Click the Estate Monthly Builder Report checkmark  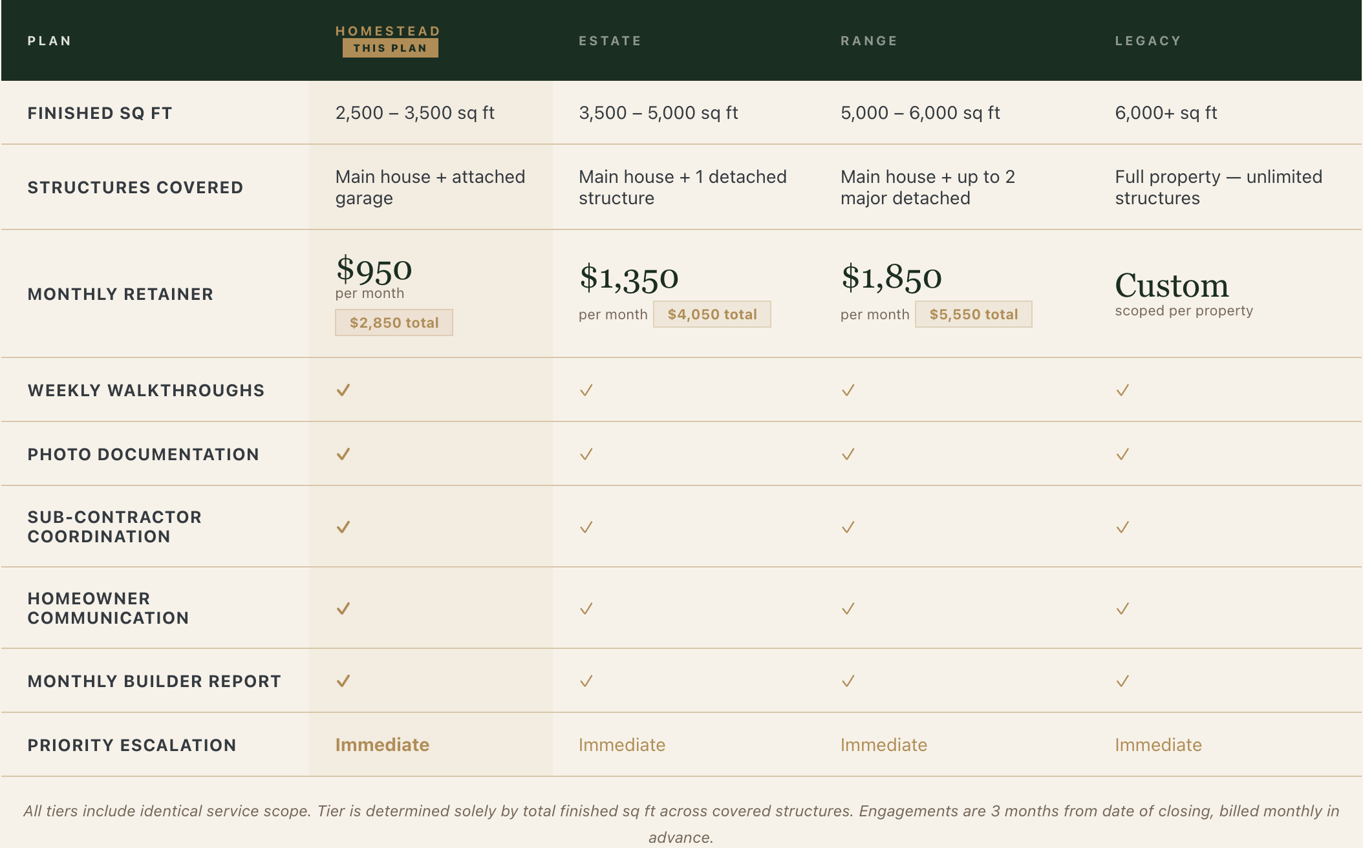(586, 681)
